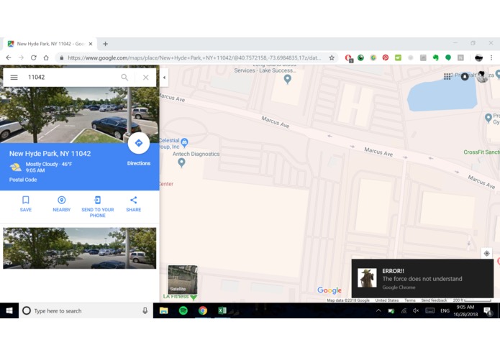Open the street view photo below the actions
The width and height of the screenshot is (500, 355).
click(80, 248)
